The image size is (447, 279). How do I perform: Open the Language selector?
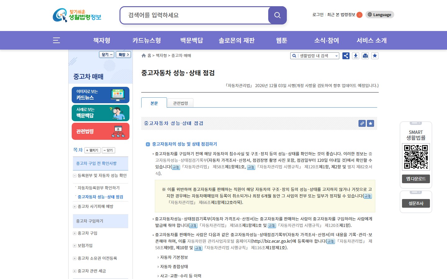click(x=380, y=15)
